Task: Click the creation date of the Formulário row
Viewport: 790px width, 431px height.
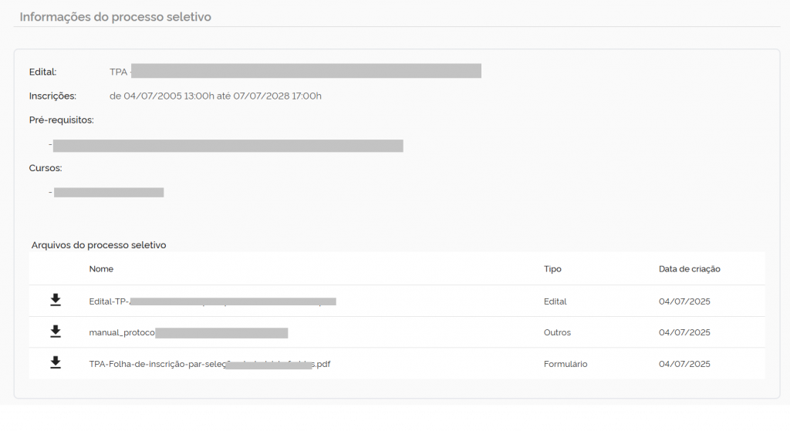Action: click(x=684, y=364)
